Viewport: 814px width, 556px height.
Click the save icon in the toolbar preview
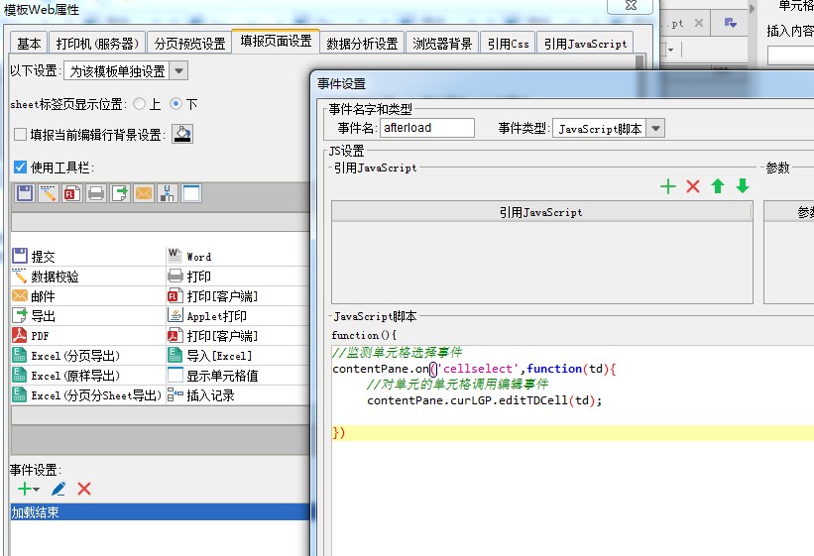(x=25, y=193)
